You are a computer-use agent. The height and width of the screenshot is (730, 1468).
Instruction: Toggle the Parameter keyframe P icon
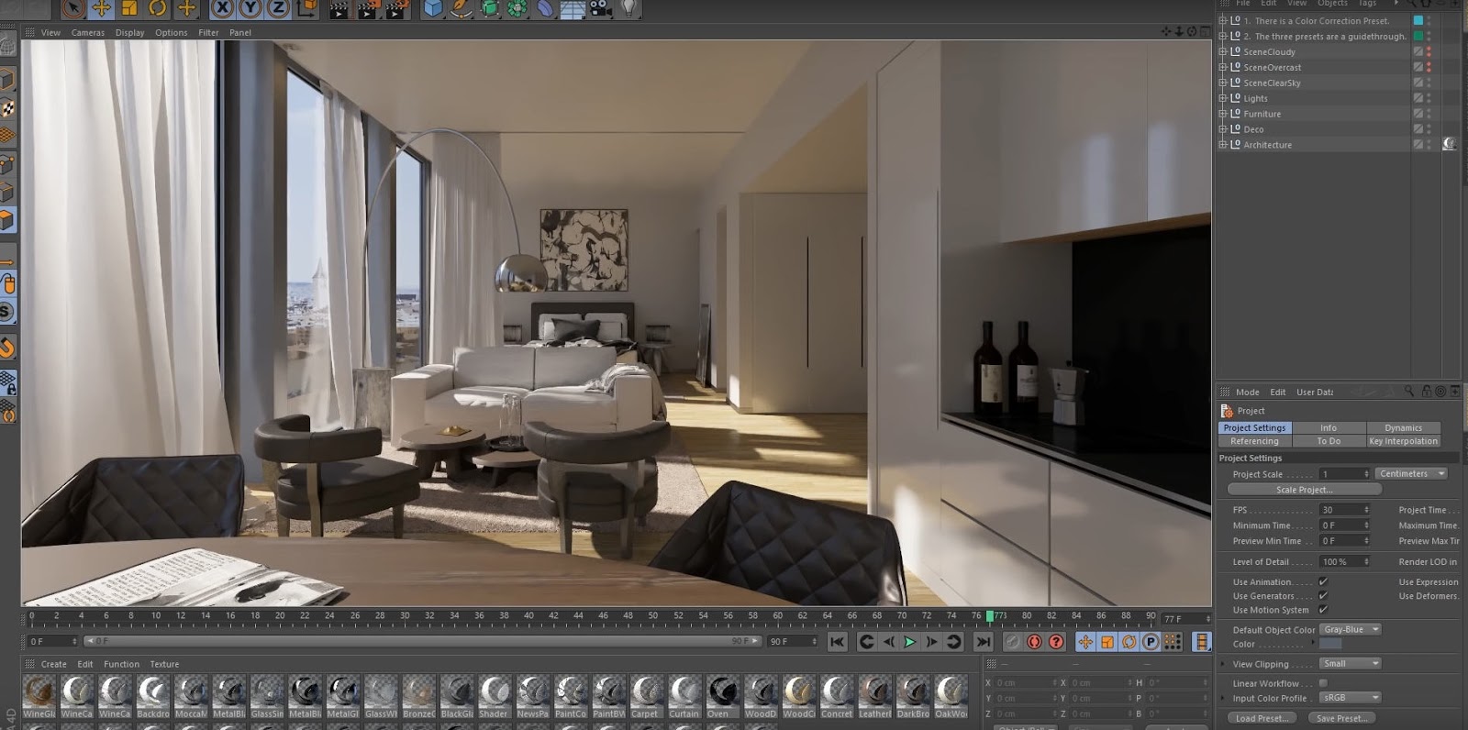[1151, 642]
